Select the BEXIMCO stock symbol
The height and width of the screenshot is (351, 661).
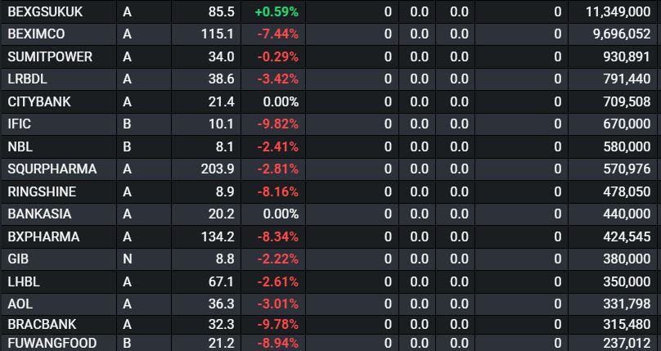36,34
